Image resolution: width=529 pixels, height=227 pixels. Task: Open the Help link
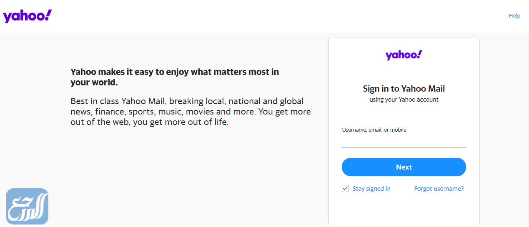(x=514, y=16)
